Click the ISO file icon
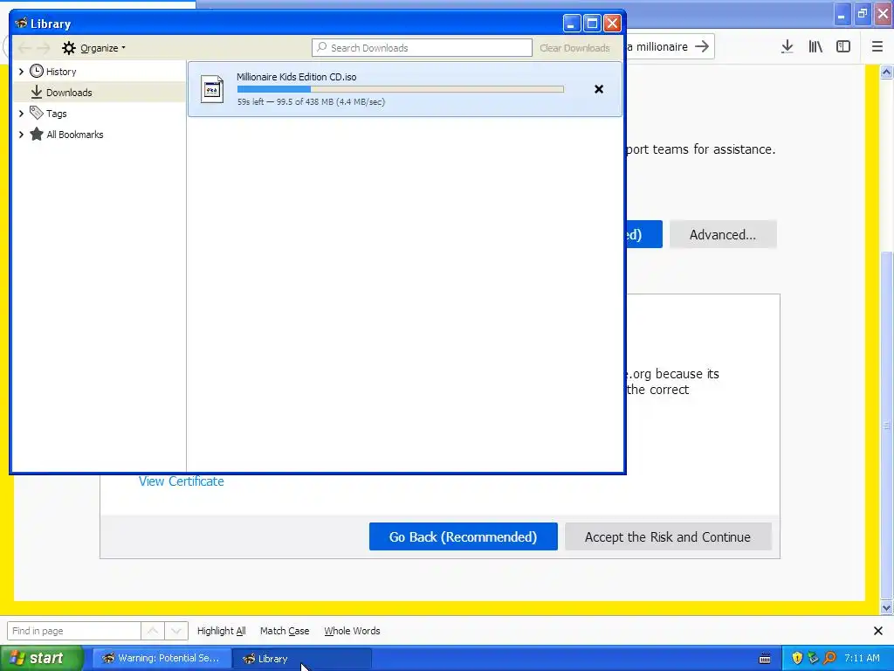Screen dimensions: 894x671 [x=212, y=89]
